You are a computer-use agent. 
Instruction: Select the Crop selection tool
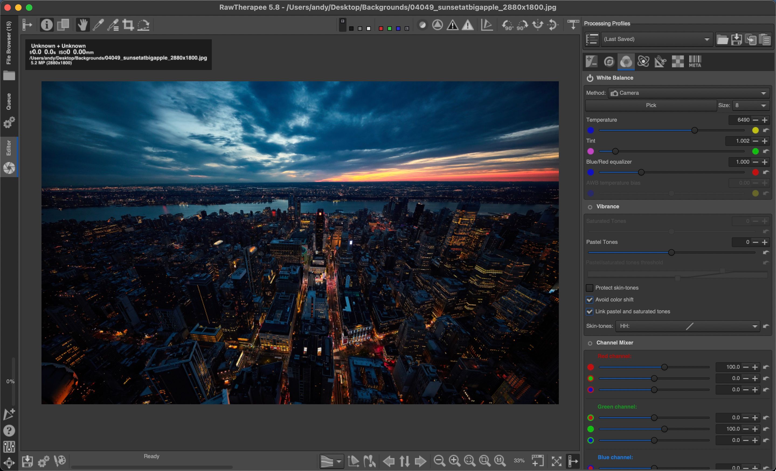point(128,25)
